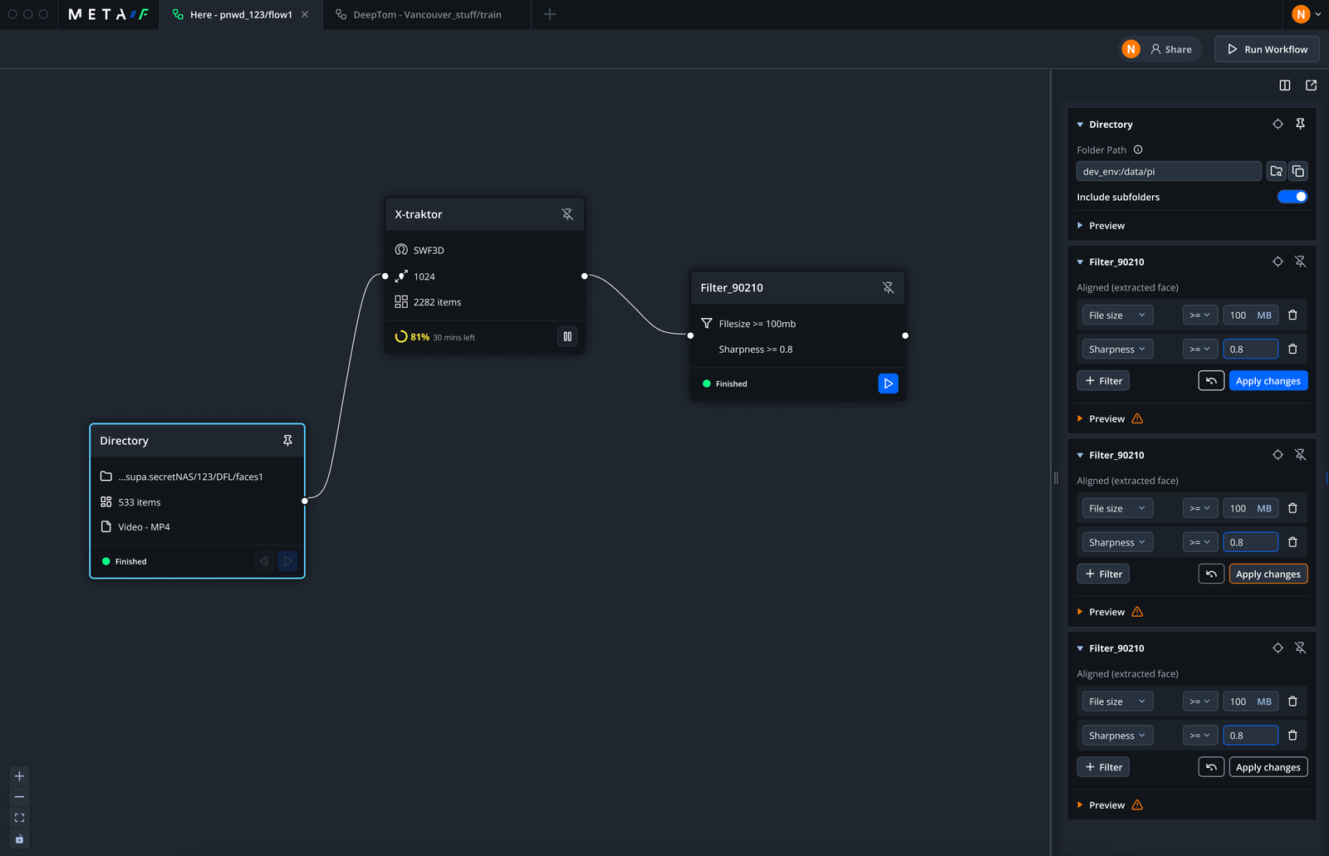Image resolution: width=1329 pixels, height=856 pixels.
Task: Click the N collaborator avatar beside Share
Action: (1130, 50)
